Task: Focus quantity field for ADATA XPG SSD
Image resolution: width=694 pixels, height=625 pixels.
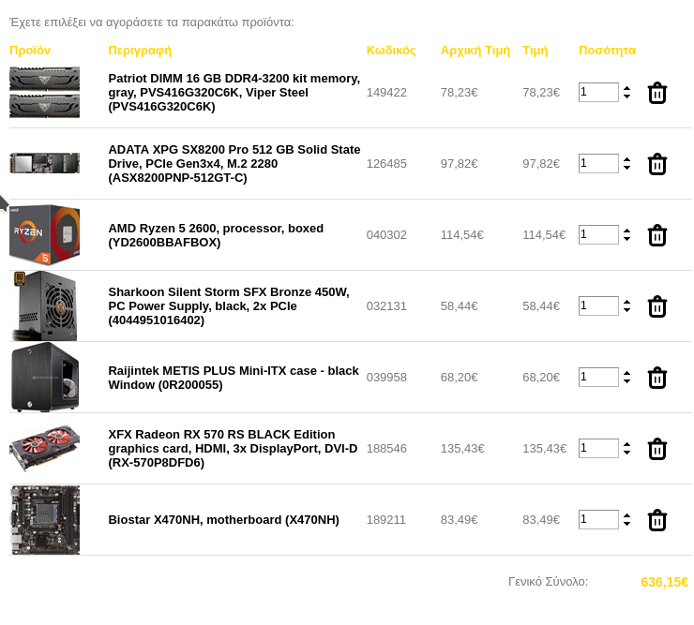Action: (x=598, y=163)
